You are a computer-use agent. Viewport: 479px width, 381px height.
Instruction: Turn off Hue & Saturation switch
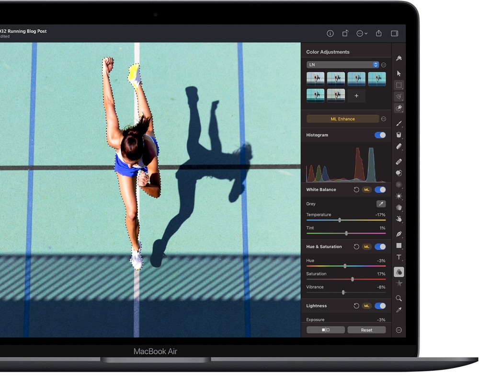[x=380, y=247]
